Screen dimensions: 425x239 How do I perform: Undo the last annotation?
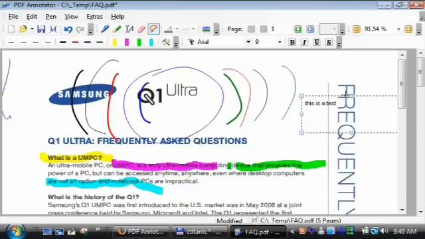[68, 29]
